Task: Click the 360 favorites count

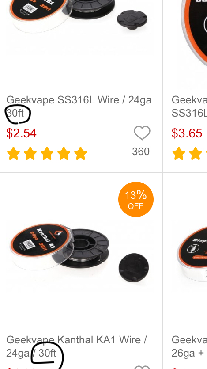Action: pos(141,152)
